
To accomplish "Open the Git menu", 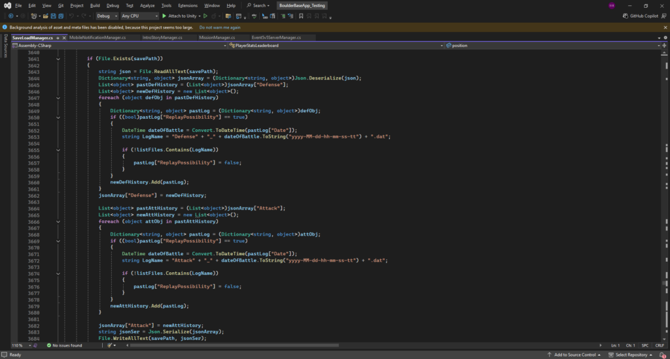I will (61, 5).
